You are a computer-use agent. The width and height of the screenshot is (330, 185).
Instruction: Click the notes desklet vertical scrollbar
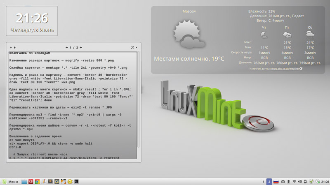click(x=138, y=99)
